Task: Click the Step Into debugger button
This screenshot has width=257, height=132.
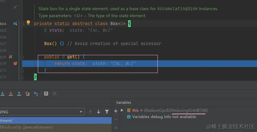Action: (3, 94)
